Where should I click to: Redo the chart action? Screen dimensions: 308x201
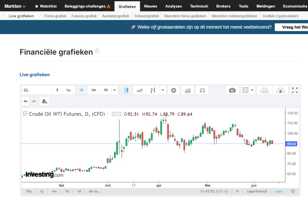[33, 101]
